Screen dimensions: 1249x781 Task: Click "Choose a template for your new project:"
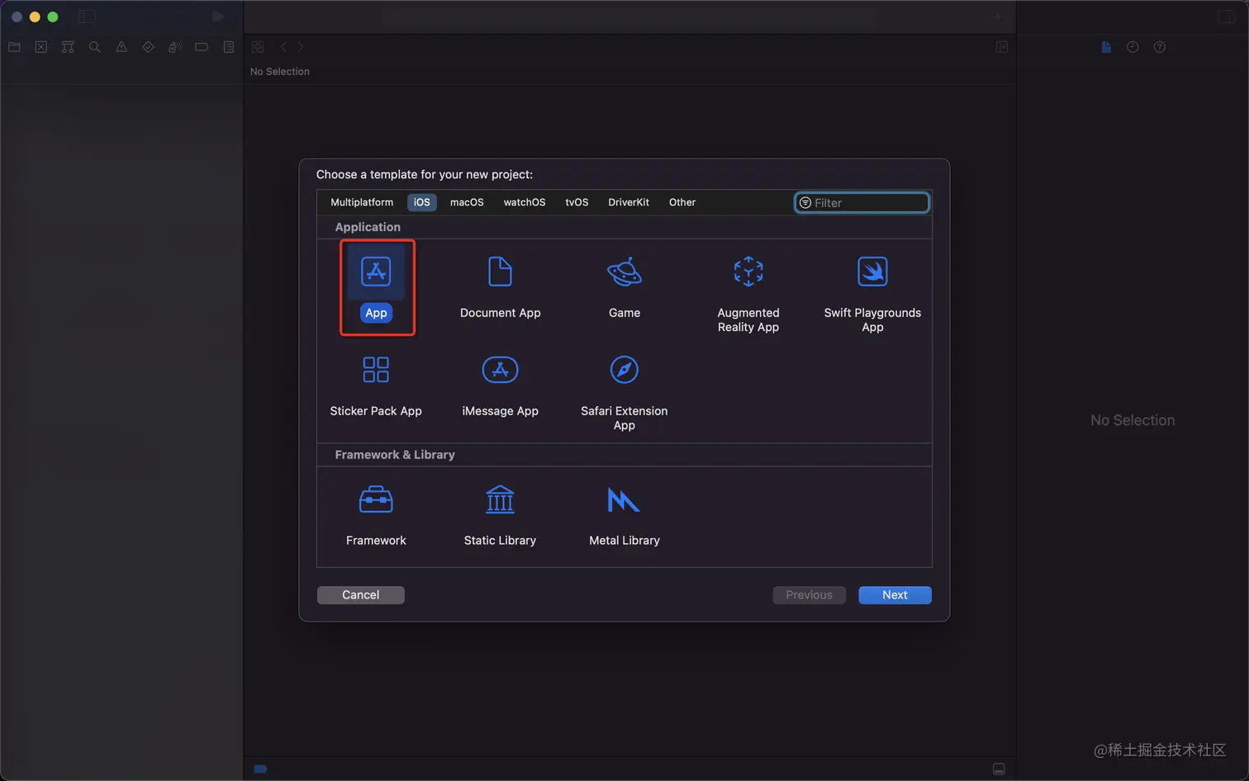tap(425, 174)
